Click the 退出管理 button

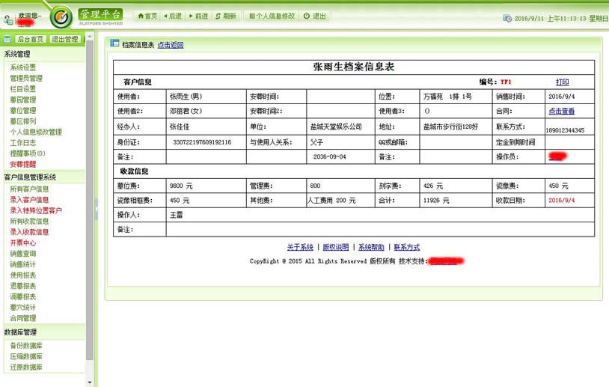pos(65,39)
